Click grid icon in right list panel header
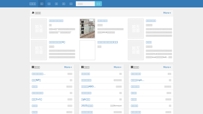This screenshot has height=114, width=203. (x=132, y=67)
